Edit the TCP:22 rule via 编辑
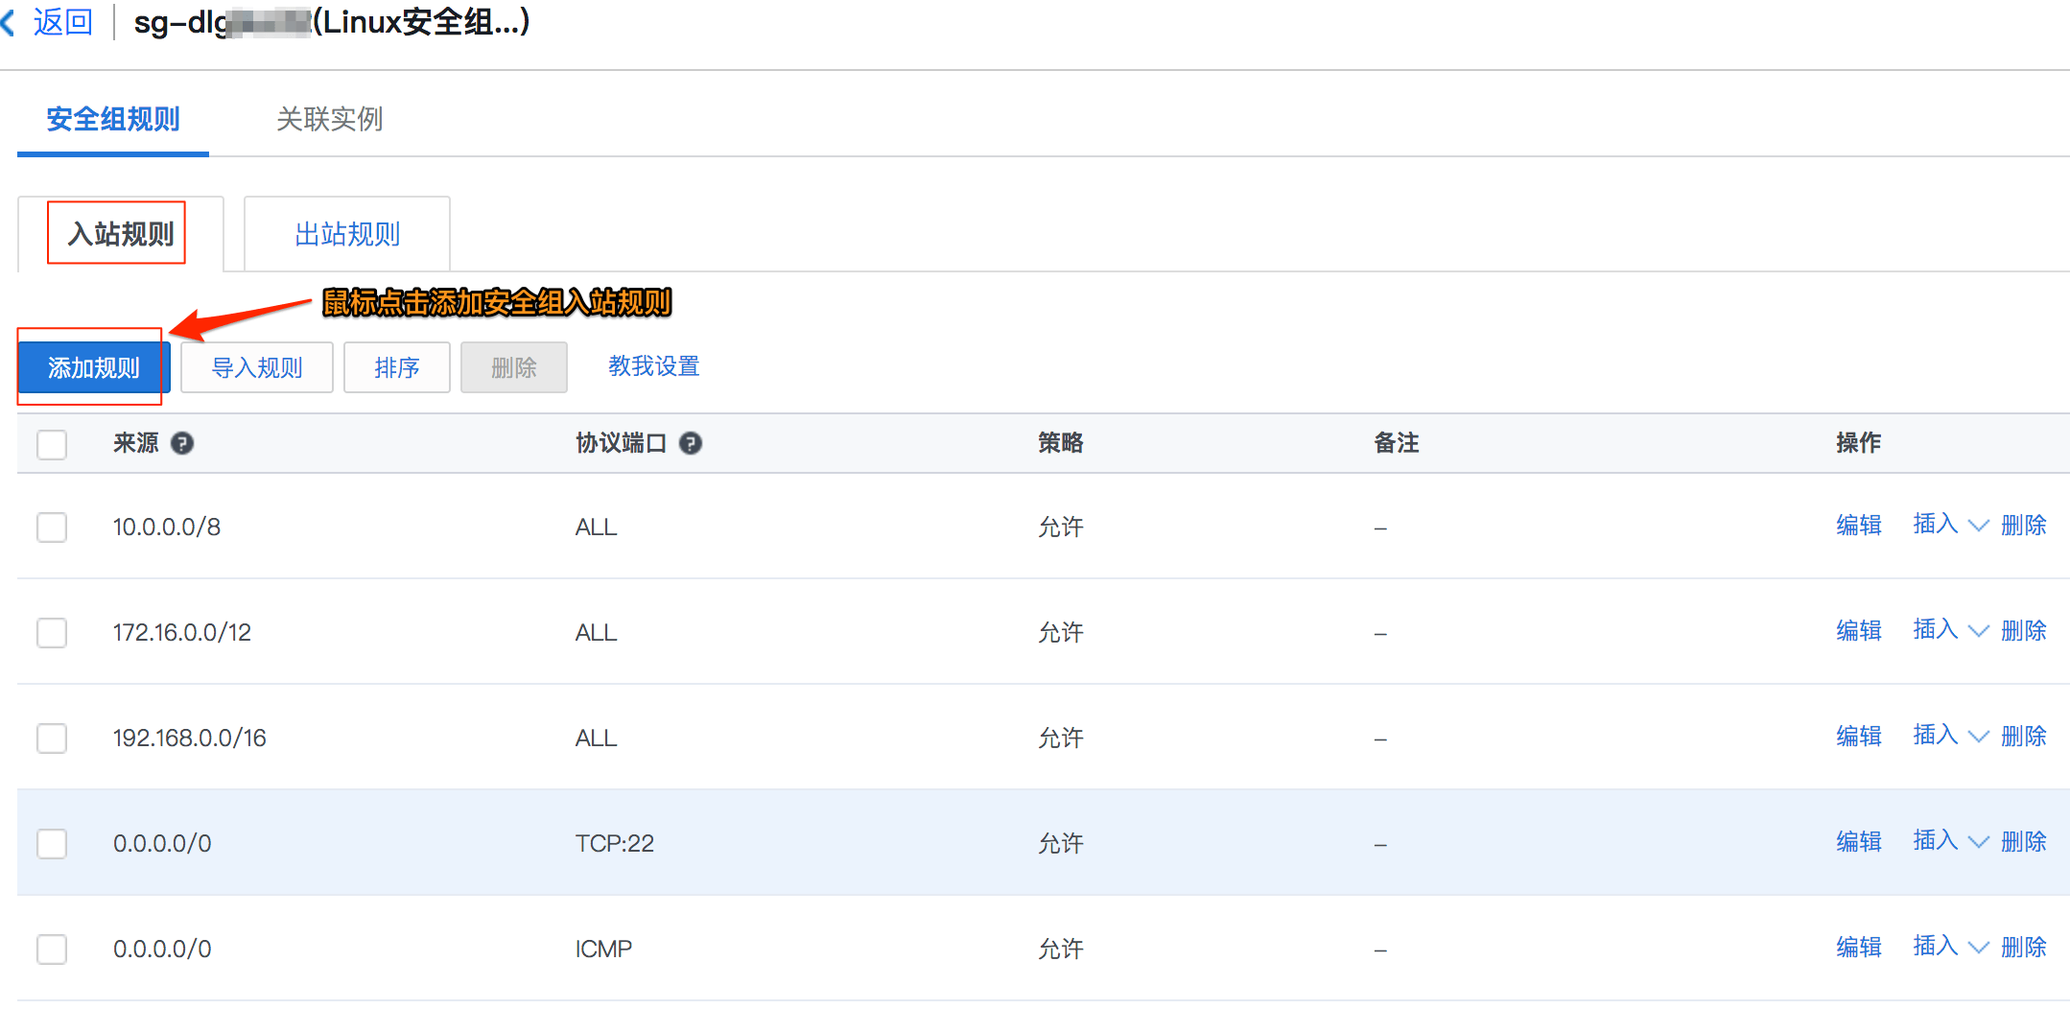This screenshot has height=1032, width=2070. click(1859, 841)
